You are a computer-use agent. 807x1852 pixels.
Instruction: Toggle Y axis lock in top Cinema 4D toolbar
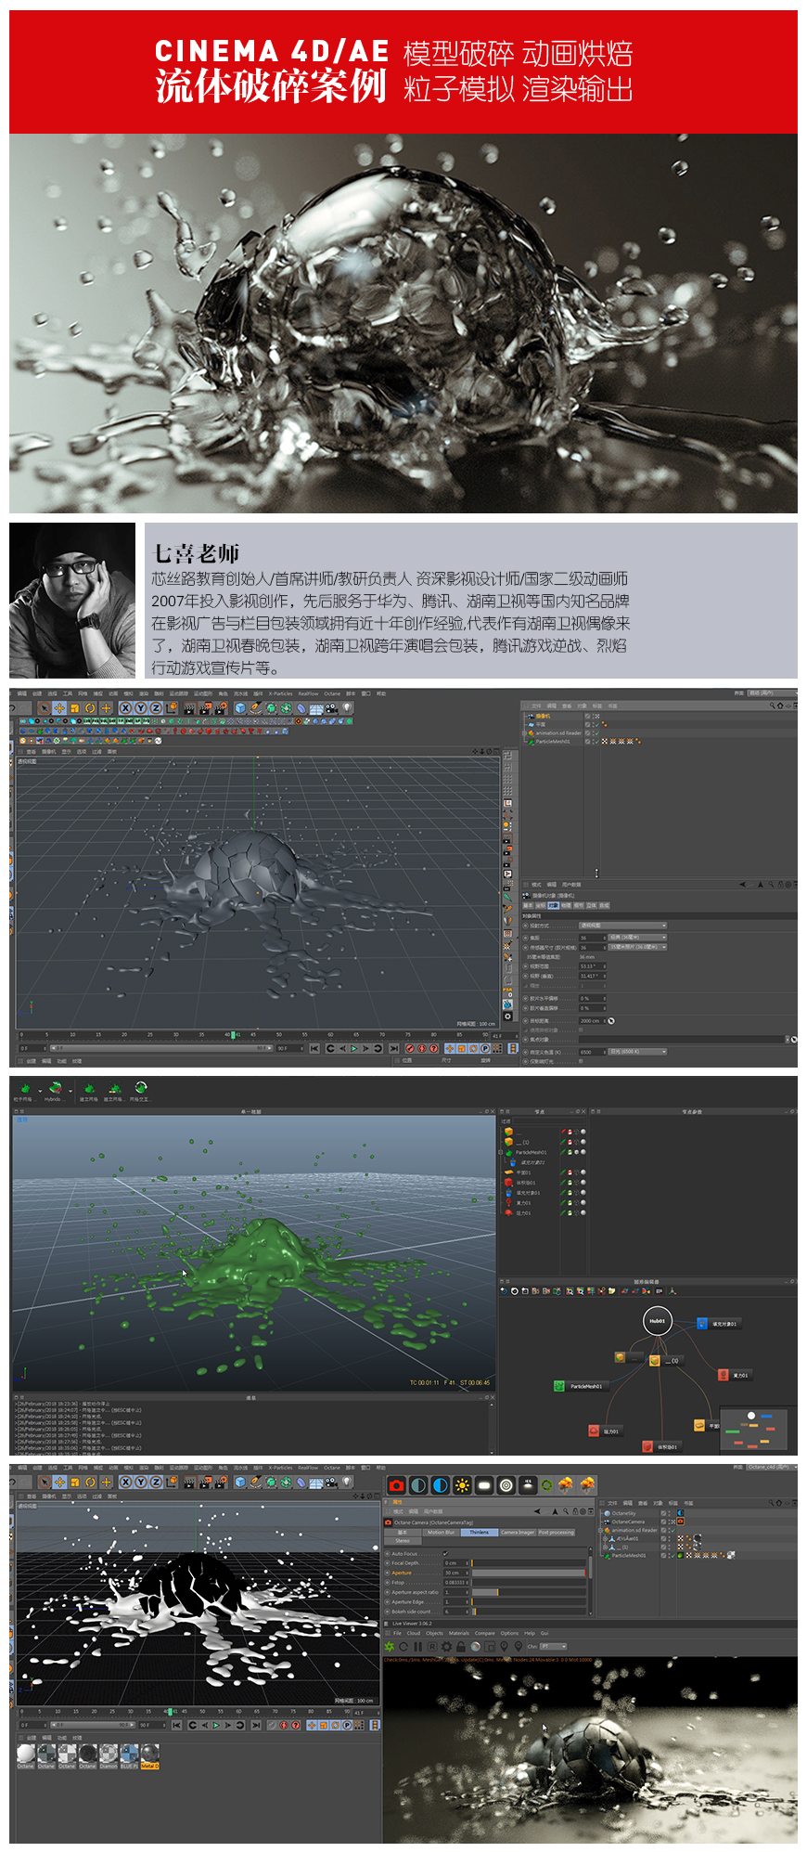(140, 707)
